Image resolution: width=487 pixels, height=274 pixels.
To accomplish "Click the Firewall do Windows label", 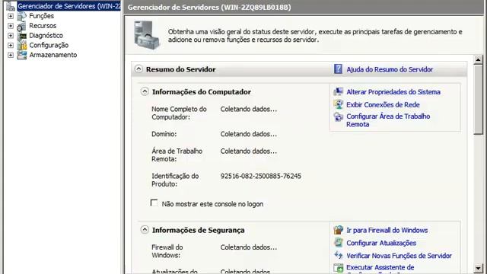I will tap(167, 251).
